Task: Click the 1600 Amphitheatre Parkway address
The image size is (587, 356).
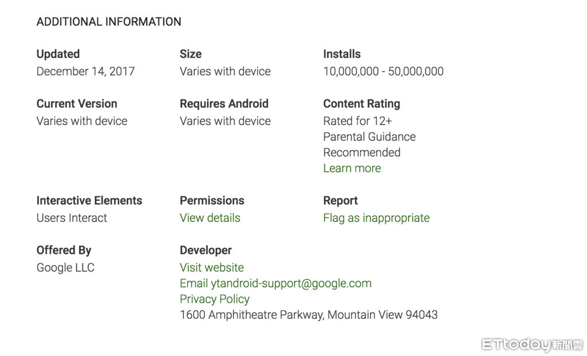Action: click(x=308, y=315)
